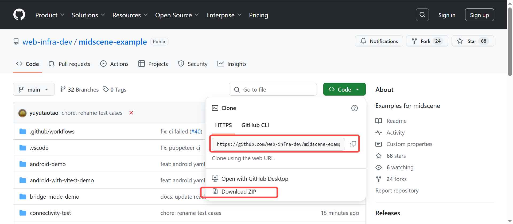Copy the HTTPS clone URL to clipboard
Viewport: 513px width, 224px height.
click(353, 144)
